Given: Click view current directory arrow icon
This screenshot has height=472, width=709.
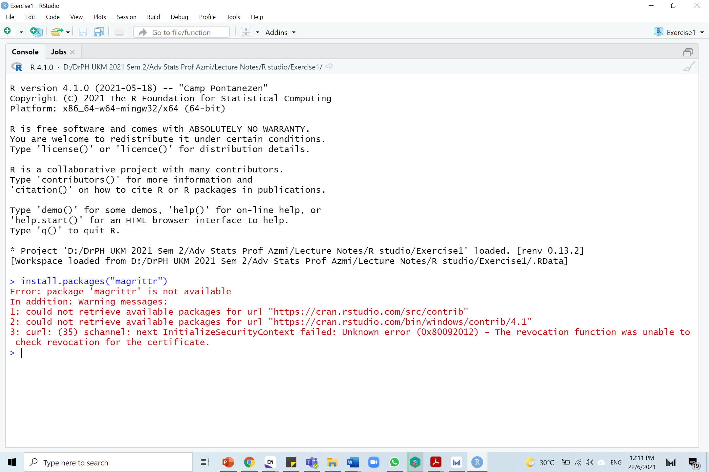Looking at the screenshot, I should 329,67.
